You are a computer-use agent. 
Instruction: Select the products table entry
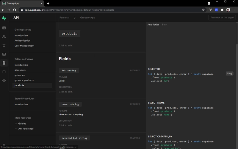[32, 85]
